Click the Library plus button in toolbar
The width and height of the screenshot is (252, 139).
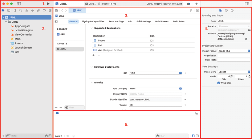[196, 4]
